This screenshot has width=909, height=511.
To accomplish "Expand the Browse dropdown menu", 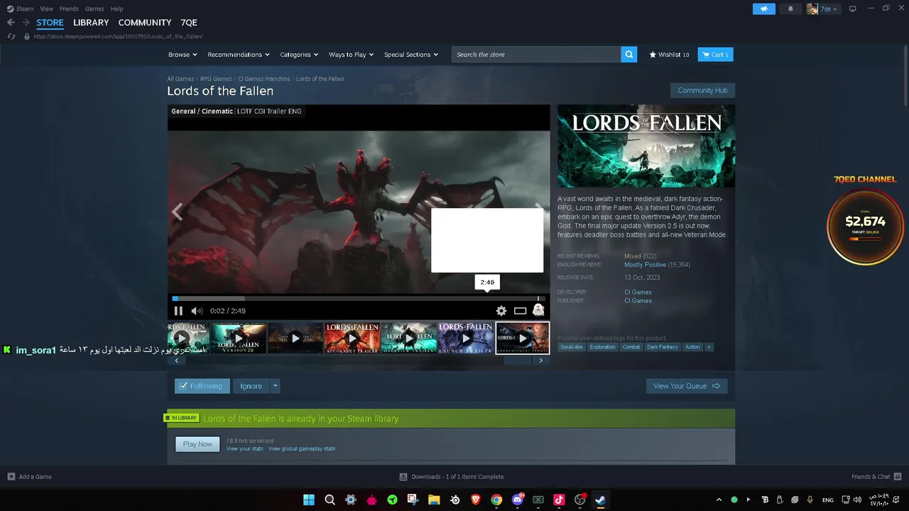I will (183, 55).
